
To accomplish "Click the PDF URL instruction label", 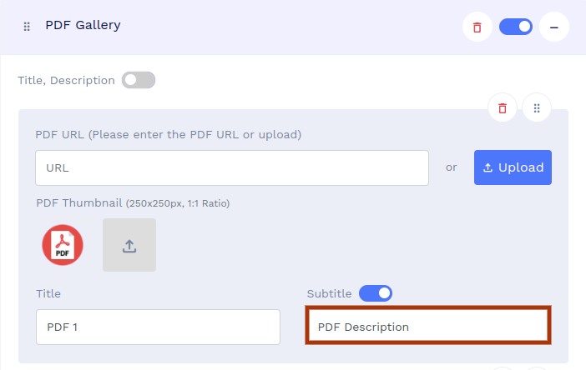I will click(168, 134).
